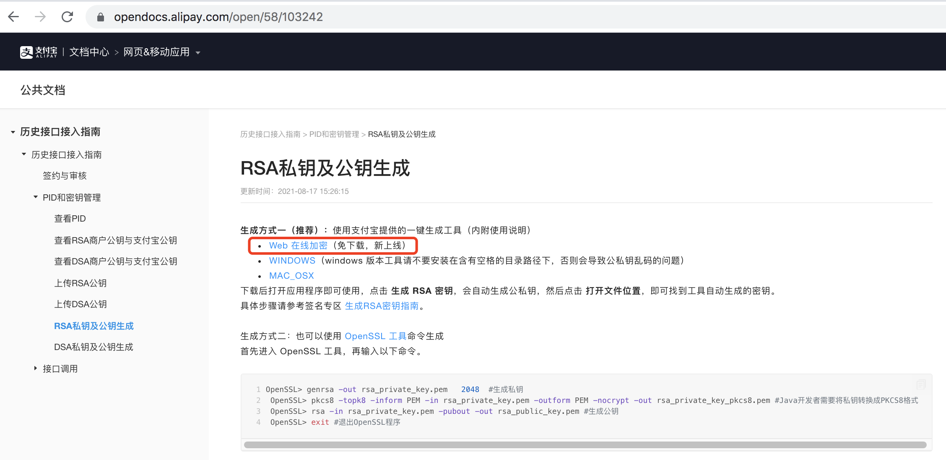Open 查看PID sidebar page
Viewport: 946px width, 460px height.
tap(70, 219)
